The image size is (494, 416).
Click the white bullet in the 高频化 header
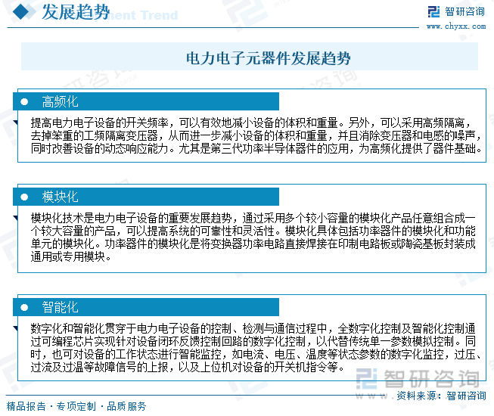click(x=24, y=101)
